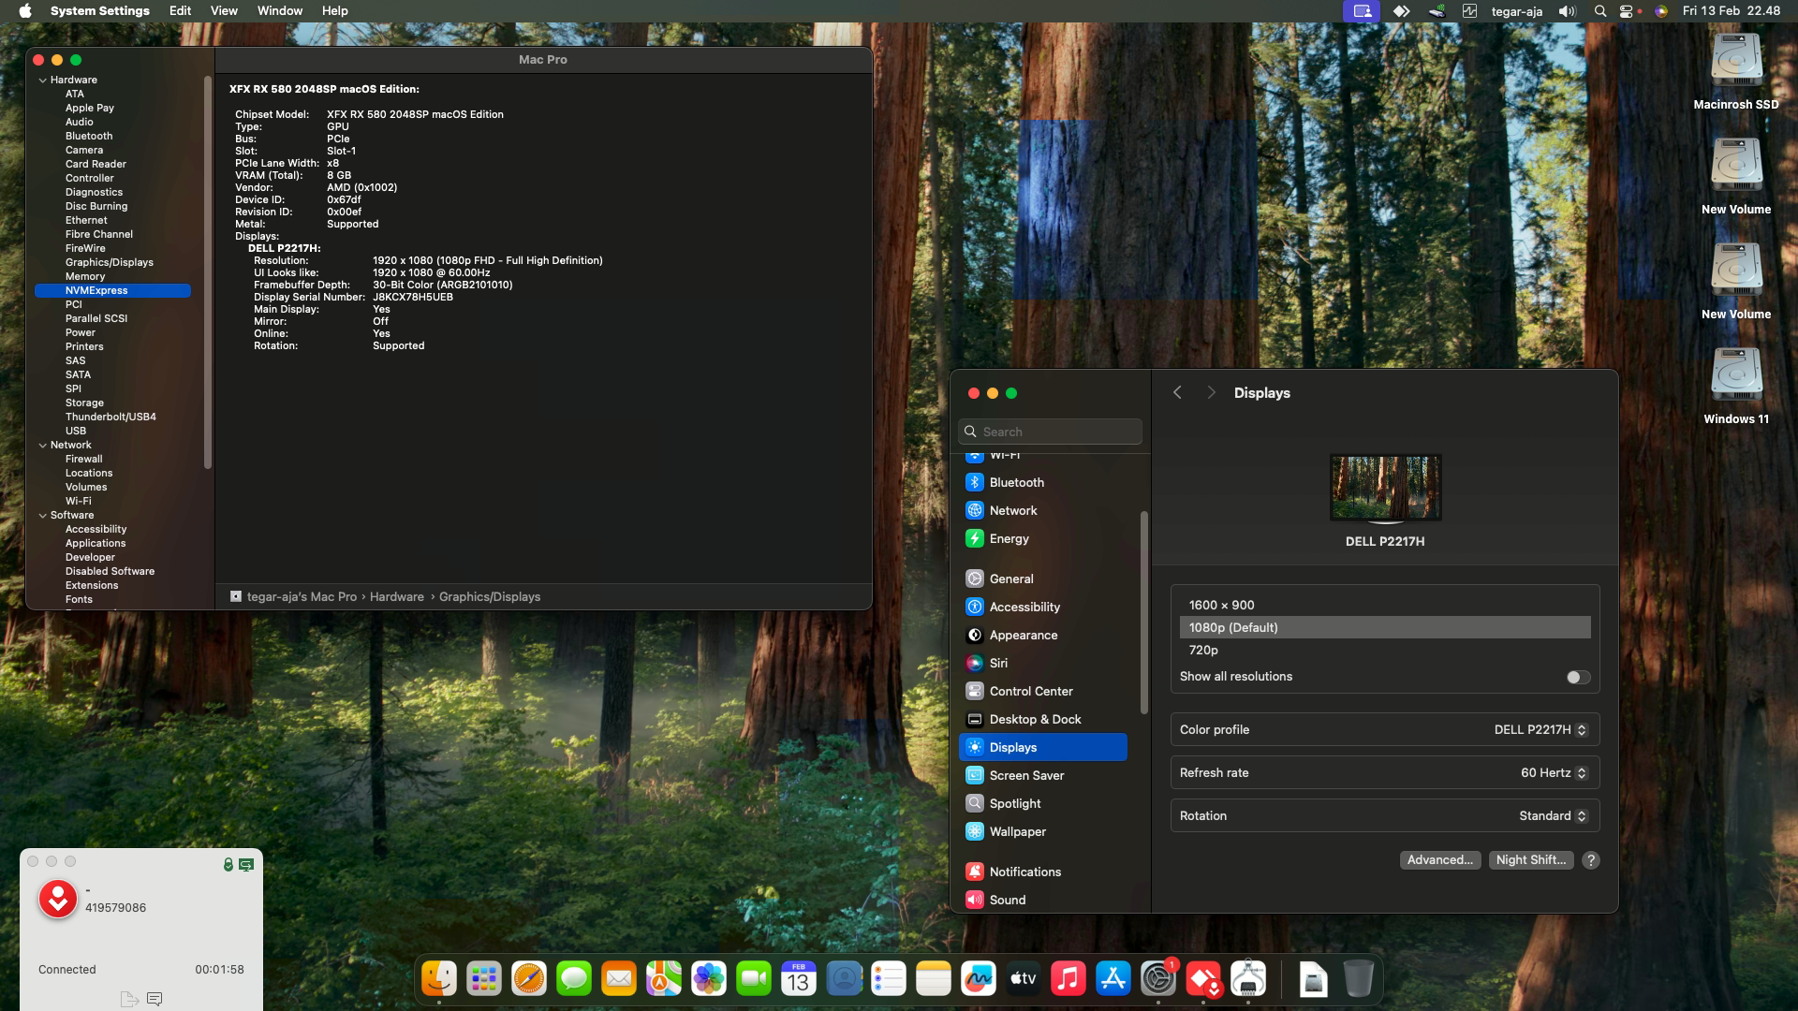
Task: Open Wallpaper settings in the sidebar
Action: pos(1043,832)
